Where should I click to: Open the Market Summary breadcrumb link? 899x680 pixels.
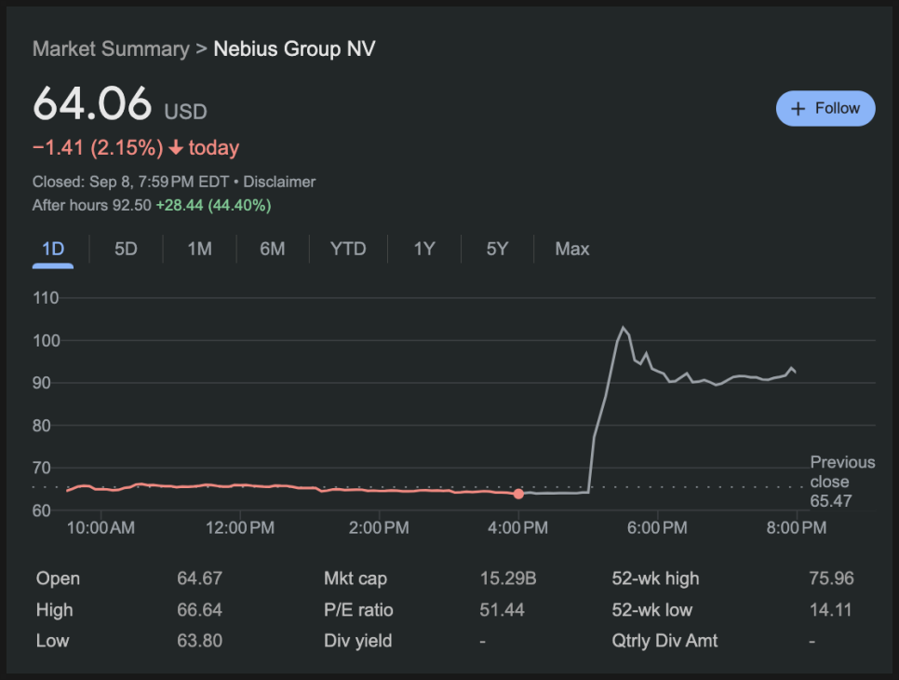click(x=111, y=48)
